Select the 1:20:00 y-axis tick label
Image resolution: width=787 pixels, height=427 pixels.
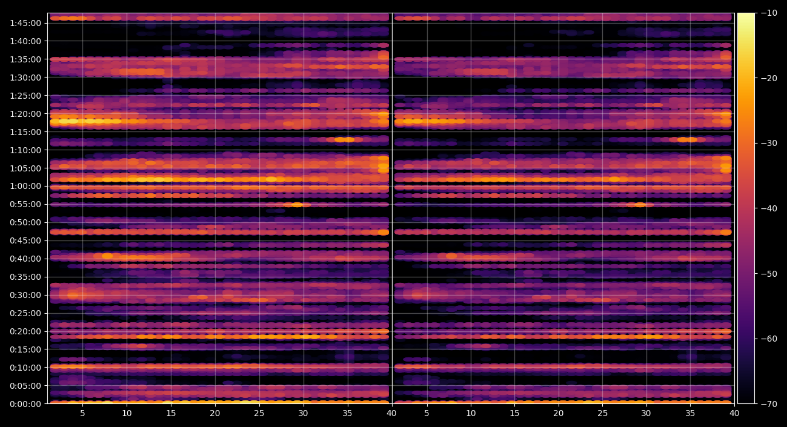pos(25,113)
